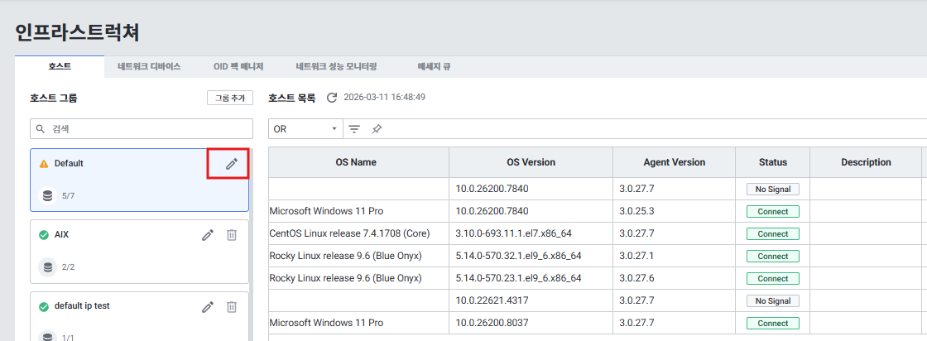Image resolution: width=927 pixels, height=341 pixels.
Task: Focus the host group 검색 field
Action: [141, 129]
